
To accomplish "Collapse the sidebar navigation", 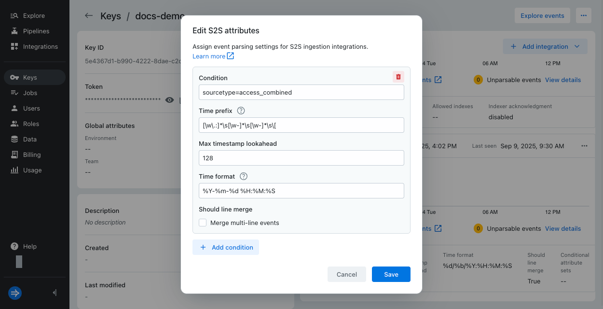I will coord(55,293).
